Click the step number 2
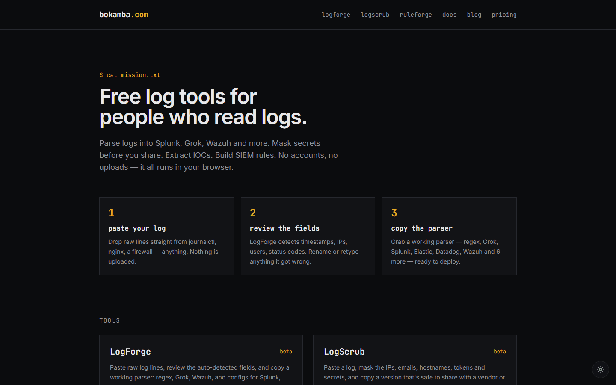Viewport: 616px width, 385px height. [253, 213]
